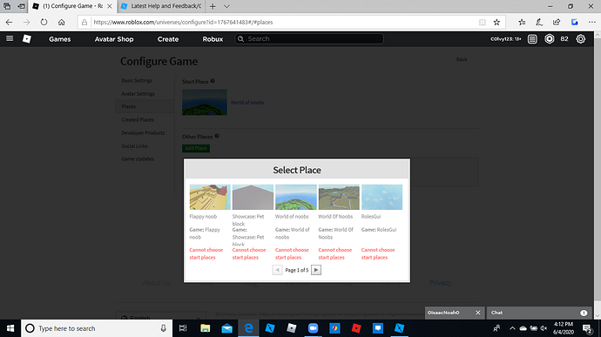Click the browser back arrow
601x337 pixels.
pyautogui.click(x=10, y=23)
